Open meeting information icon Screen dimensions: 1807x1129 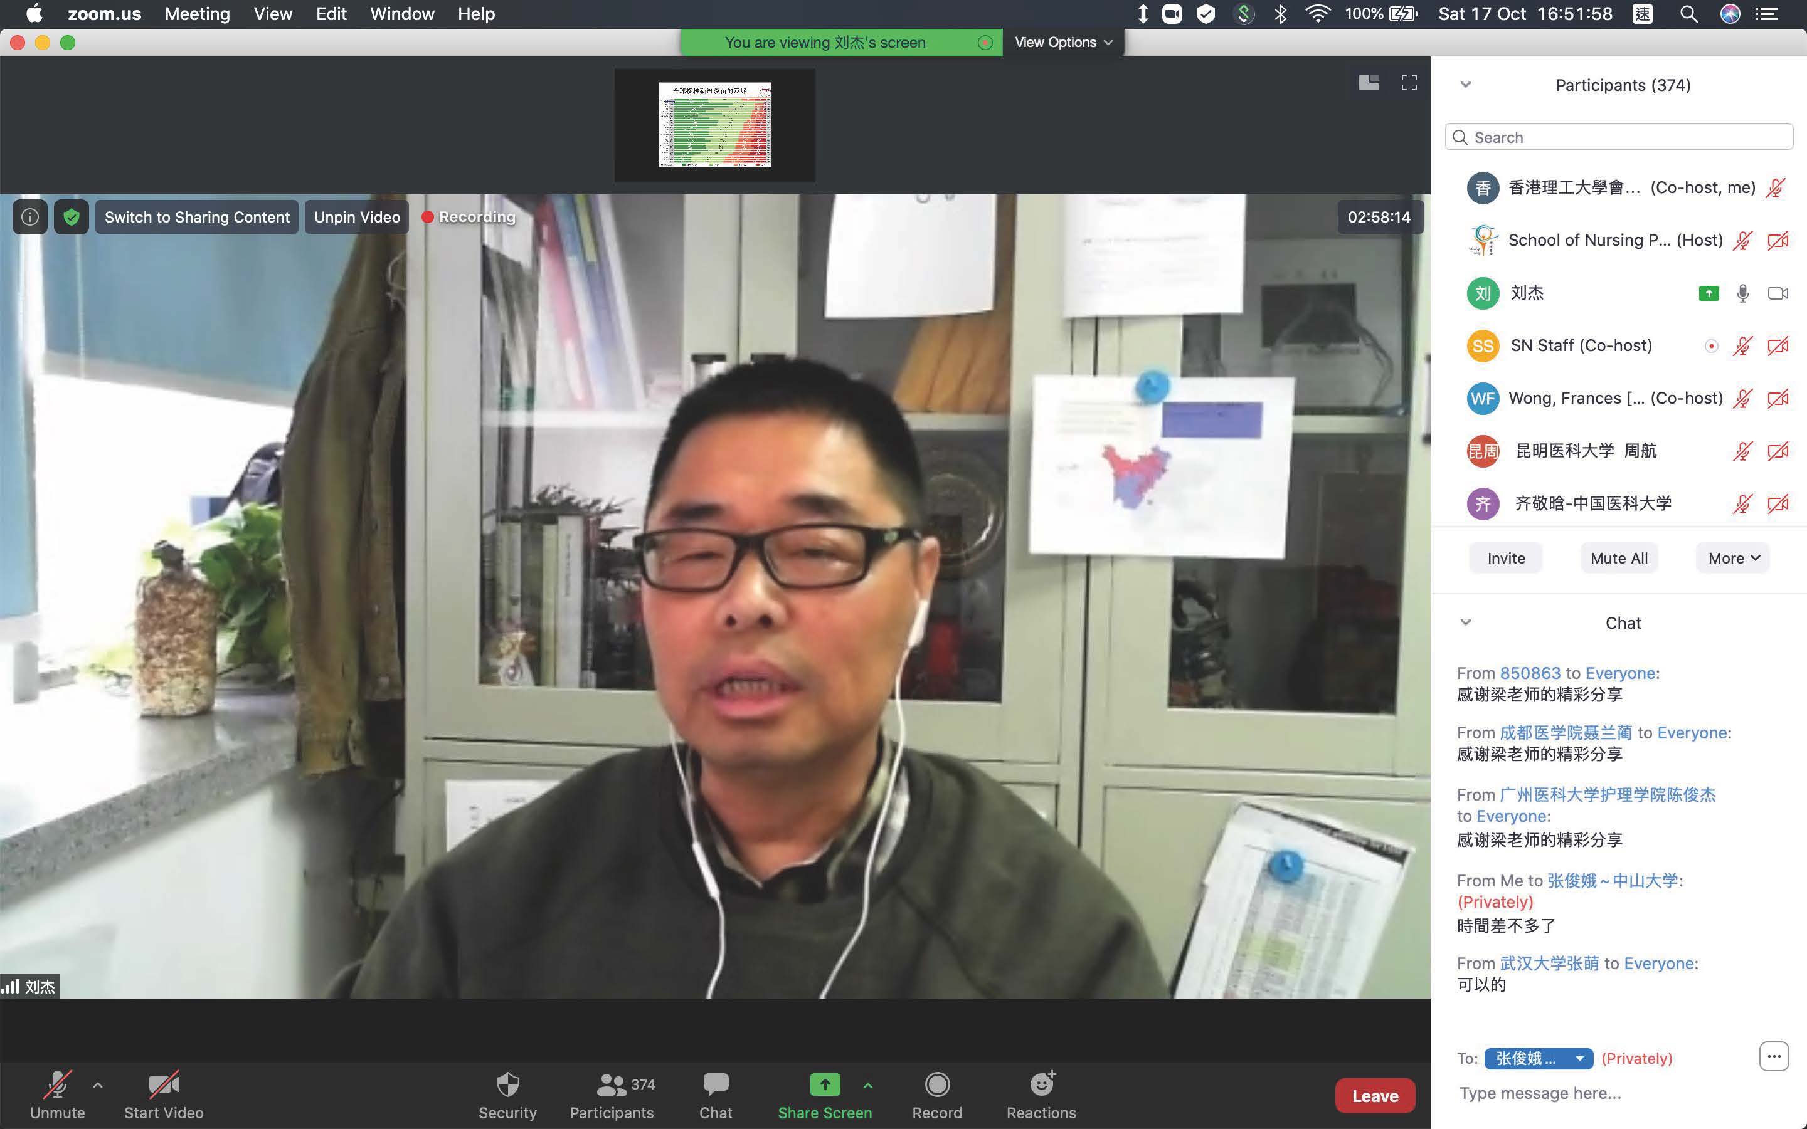[30, 218]
